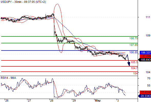Select the May date marker on time axis

tap(98, 100)
